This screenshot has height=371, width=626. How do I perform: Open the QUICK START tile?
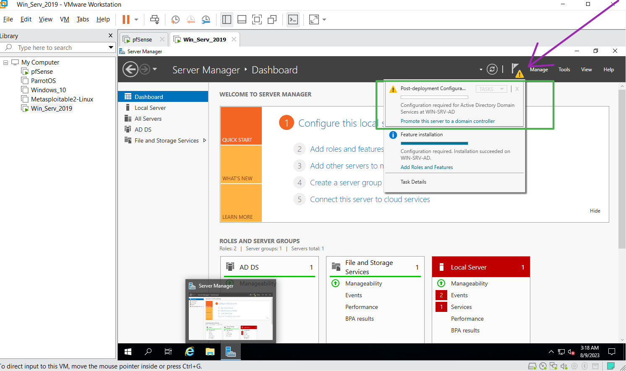pyautogui.click(x=241, y=126)
